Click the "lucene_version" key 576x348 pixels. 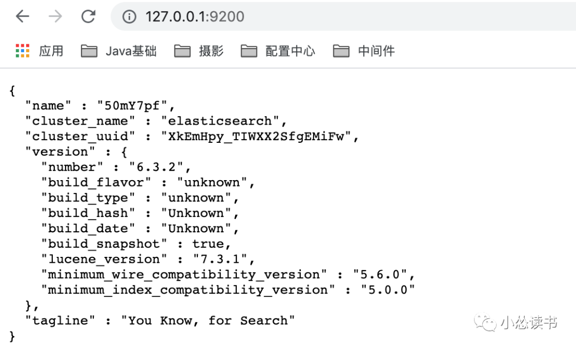click(x=104, y=260)
